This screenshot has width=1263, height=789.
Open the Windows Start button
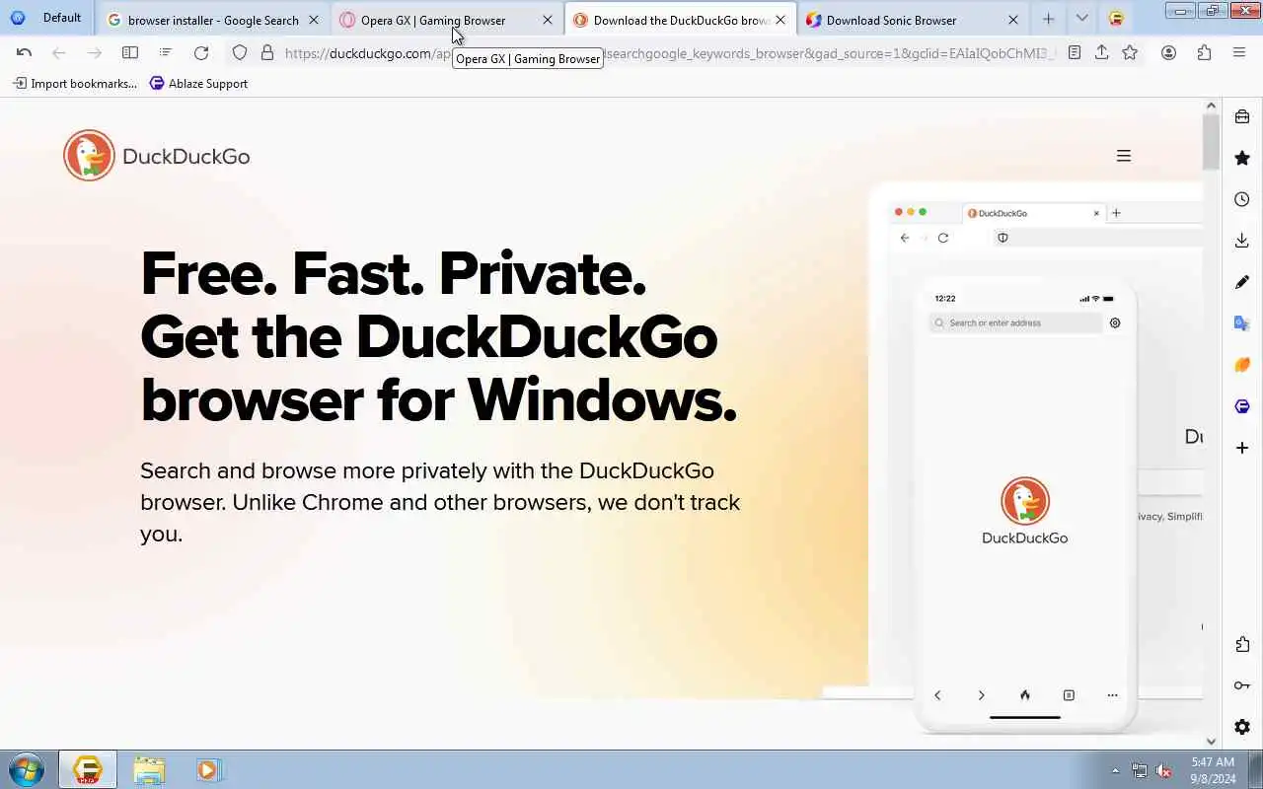click(x=26, y=769)
